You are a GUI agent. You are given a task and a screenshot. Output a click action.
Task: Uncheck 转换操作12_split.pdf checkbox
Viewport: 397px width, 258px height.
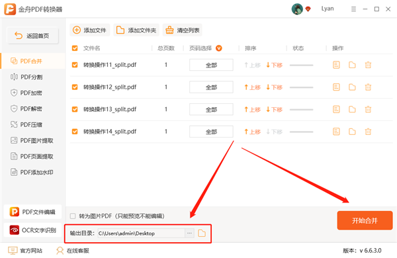(x=75, y=87)
